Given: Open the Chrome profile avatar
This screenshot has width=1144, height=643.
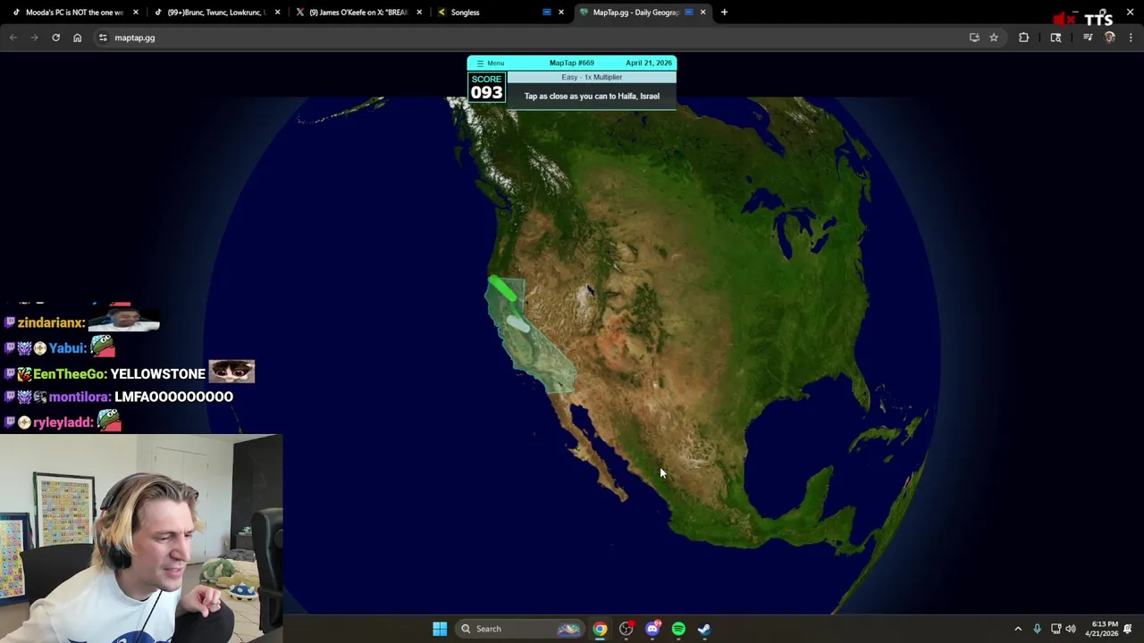Looking at the screenshot, I should point(1109,38).
